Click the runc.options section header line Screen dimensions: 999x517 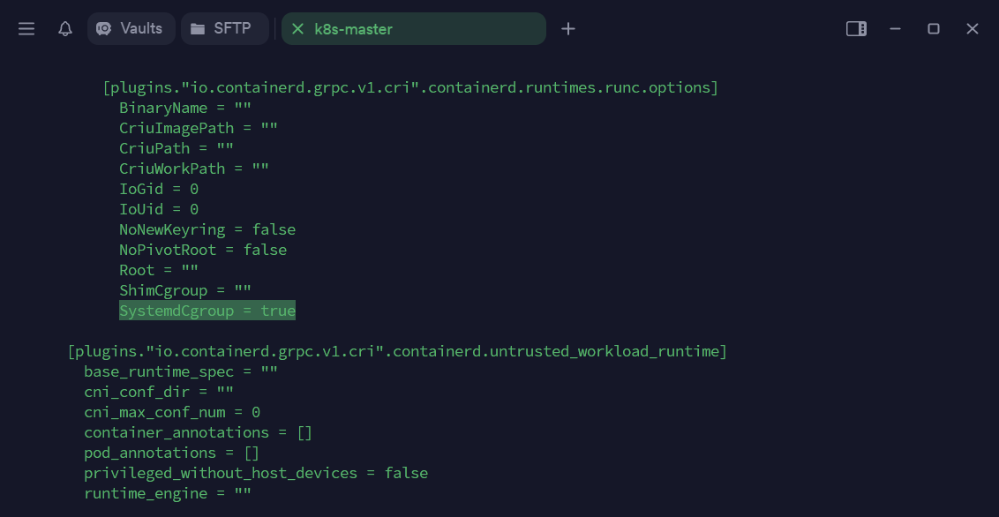[x=410, y=87]
